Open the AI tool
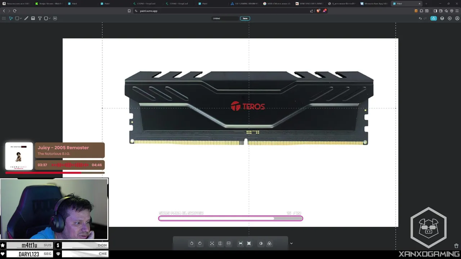 point(55,18)
